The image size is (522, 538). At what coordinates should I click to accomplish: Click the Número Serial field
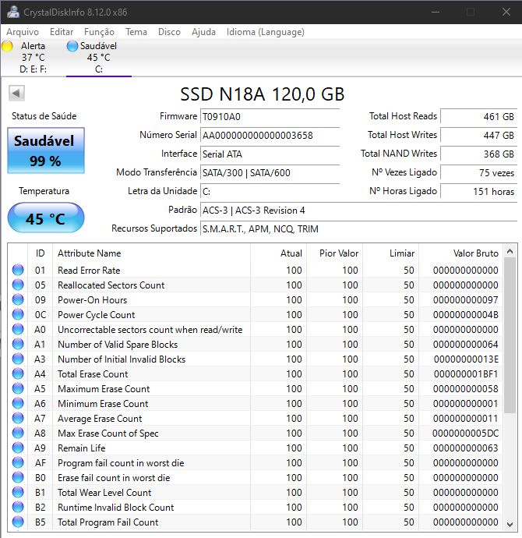(270, 135)
